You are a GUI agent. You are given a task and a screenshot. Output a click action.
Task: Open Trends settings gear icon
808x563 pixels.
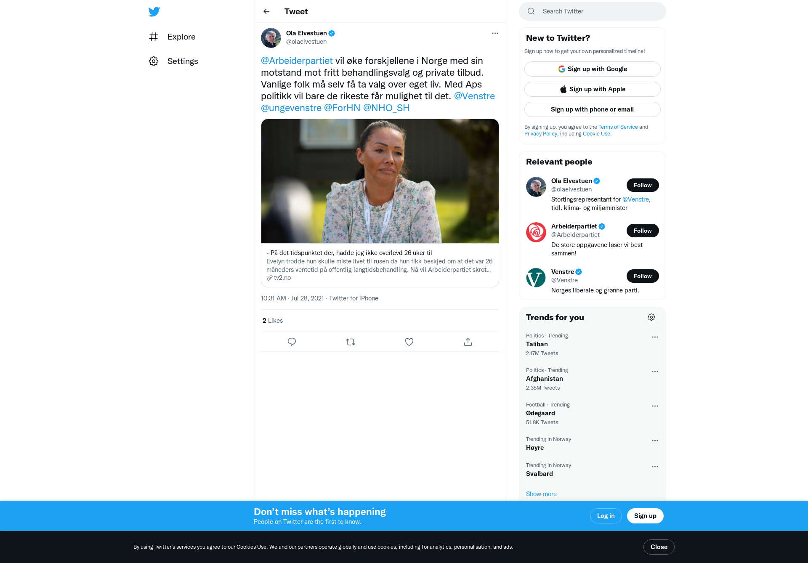(651, 317)
